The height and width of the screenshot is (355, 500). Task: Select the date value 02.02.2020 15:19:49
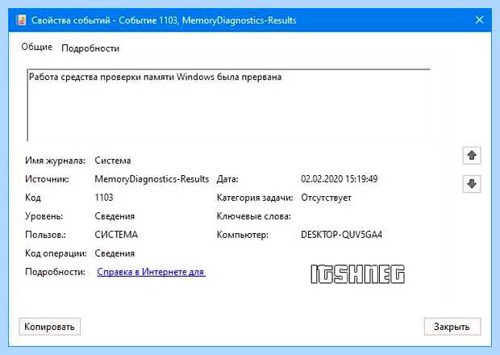340,179
